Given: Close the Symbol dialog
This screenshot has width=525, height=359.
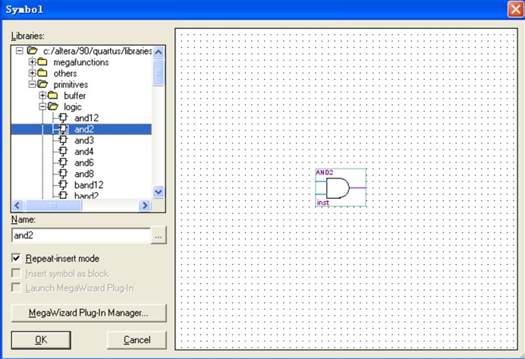Looking at the screenshot, I should click(515, 8).
